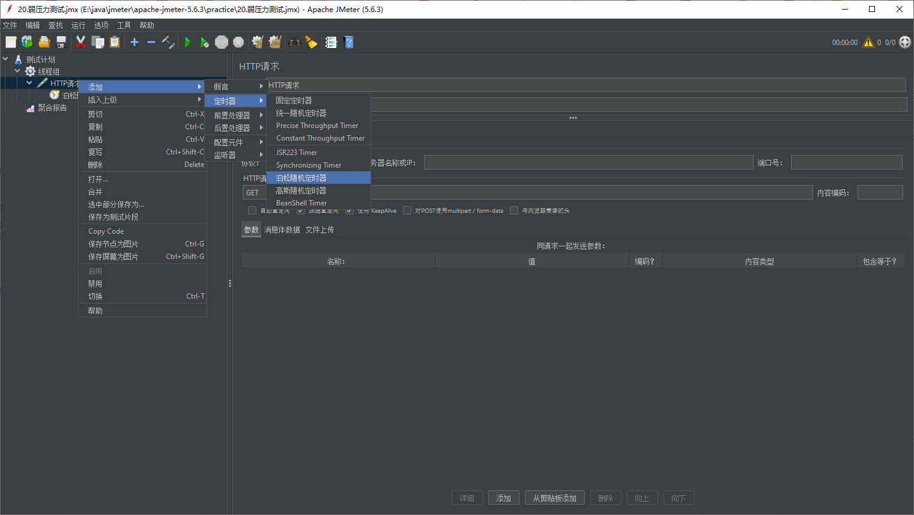Click the New test plan toolbar icon
The image size is (914, 515).
pyautogui.click(x=11, y=42)
